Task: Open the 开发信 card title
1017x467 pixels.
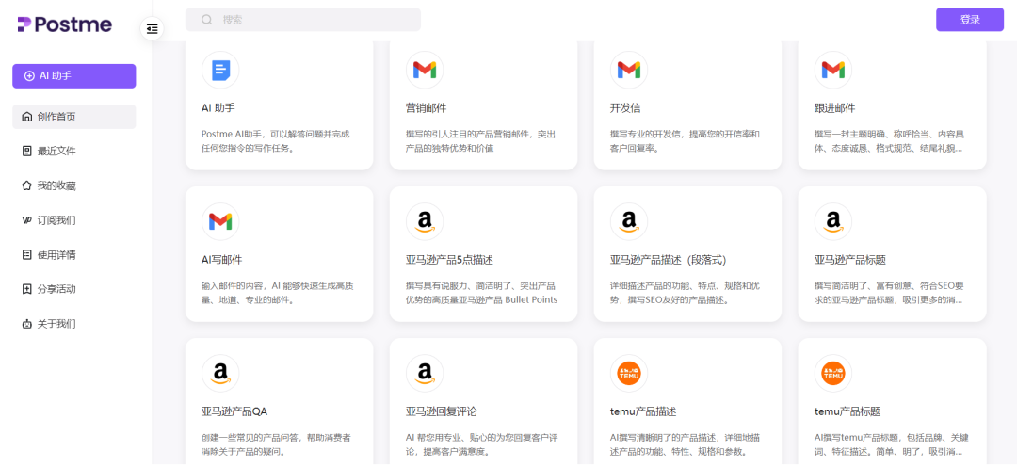Action: tap(625, 108)
